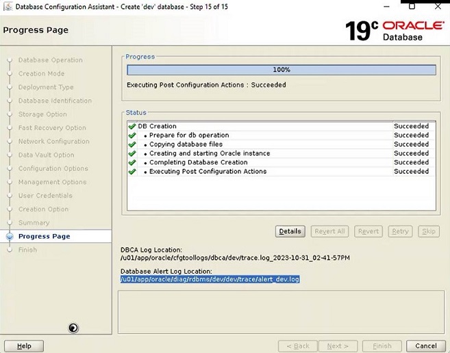Select Progress Page step in sidebar

coord(45,236)
